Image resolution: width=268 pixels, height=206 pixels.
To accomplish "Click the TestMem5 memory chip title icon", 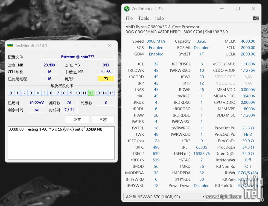I will click(10, 45).
